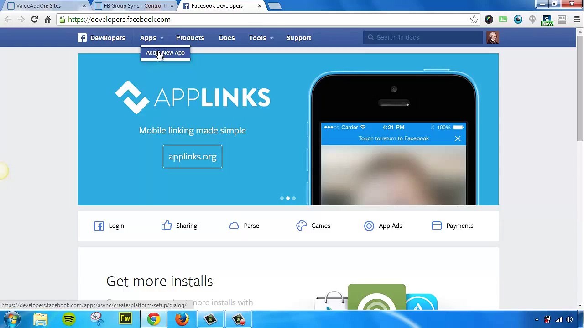Click the Hangouts quote bubble extension icon
The image size is (584, 328).
click(532, 20)
